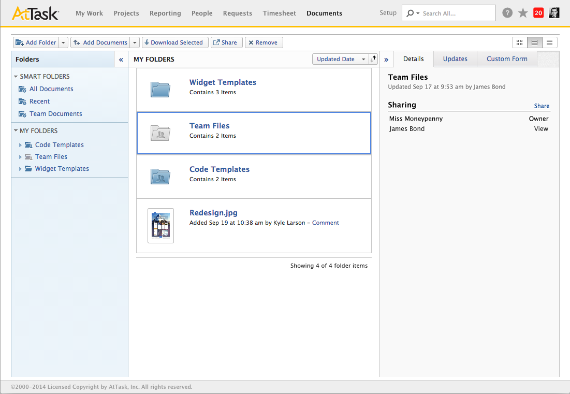Open the help question mark icon
Viewport: 570px width, 394px height.
pyautogui.click(x=507, y=13)
